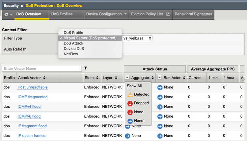This screenshot has height=141, width=247.
Task: Switch to the DoS Profiles tab
Action: (63, 14)
